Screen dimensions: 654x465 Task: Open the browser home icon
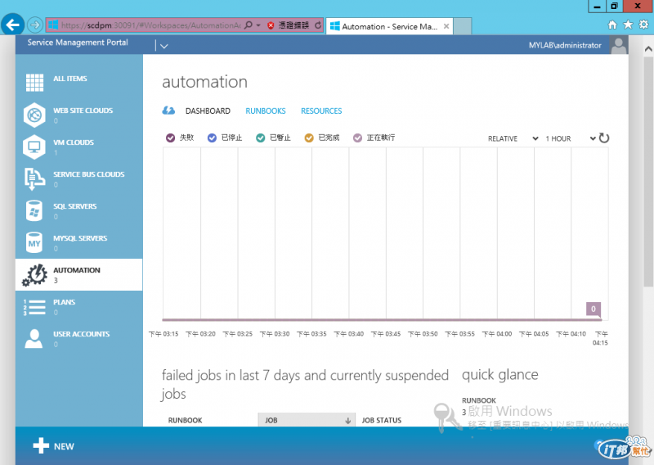[612, 25]
